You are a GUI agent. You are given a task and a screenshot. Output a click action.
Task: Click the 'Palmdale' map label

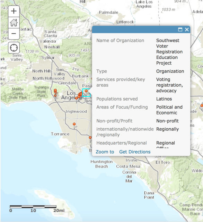pyautogui.click(x=108, y=12)
